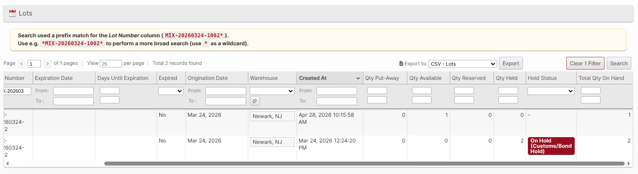
Task: Click Origination Date To field
Action: pyautogui.click(x=226, y=101)
